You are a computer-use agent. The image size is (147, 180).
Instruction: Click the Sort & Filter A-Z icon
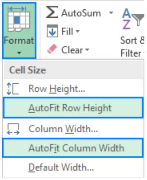[126, 19]
